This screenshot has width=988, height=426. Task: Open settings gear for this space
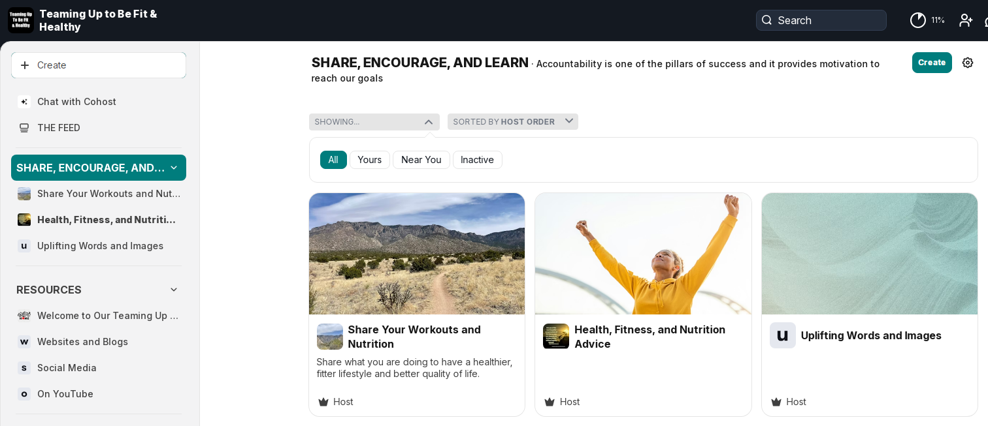pyautogui.click(x=968, y=63)
